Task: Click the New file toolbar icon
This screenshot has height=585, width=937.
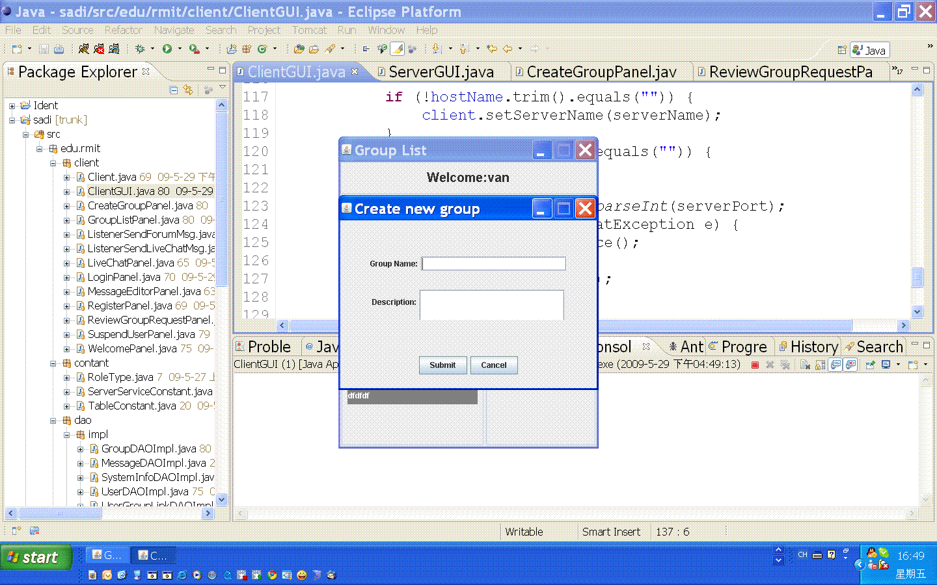Action: click(17, 49)
